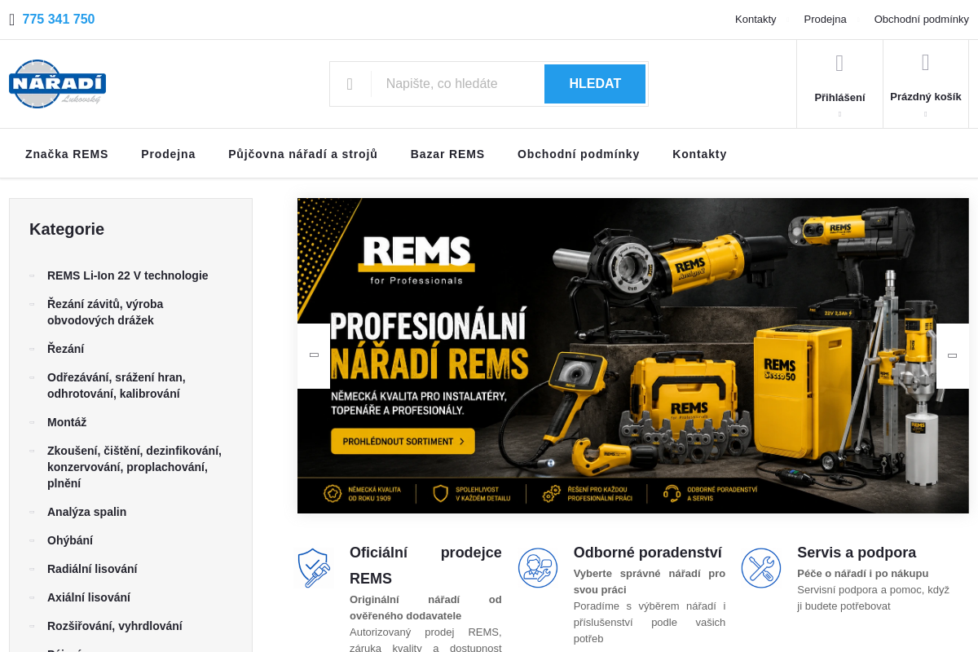Select the Analýza spalin category
978x652 pixels.
[86, 512]
